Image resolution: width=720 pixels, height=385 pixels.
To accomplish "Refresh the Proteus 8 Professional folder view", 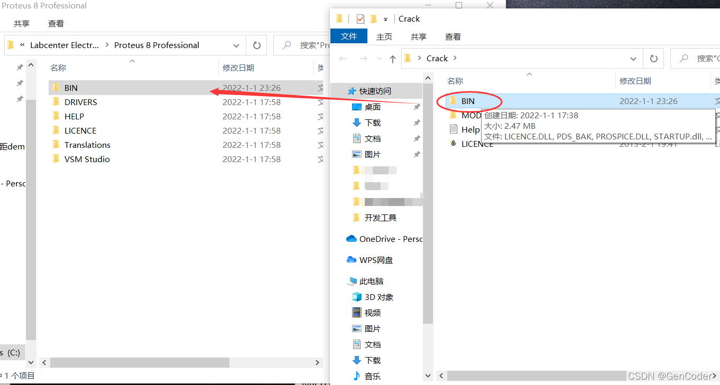I will (256, 45).
